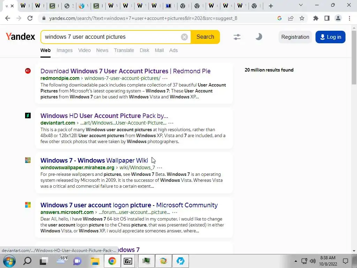This screenshot has width=357, height=268.
Task: Expand more options dots for miraheze result
Action: [x=160, y=168]
